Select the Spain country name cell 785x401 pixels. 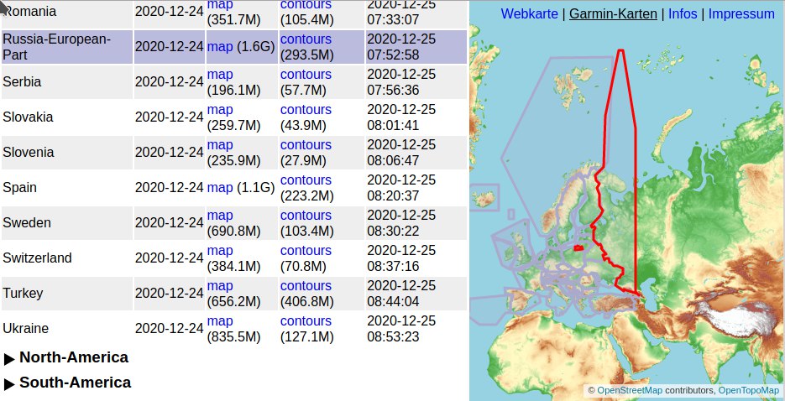coord(67,188)
